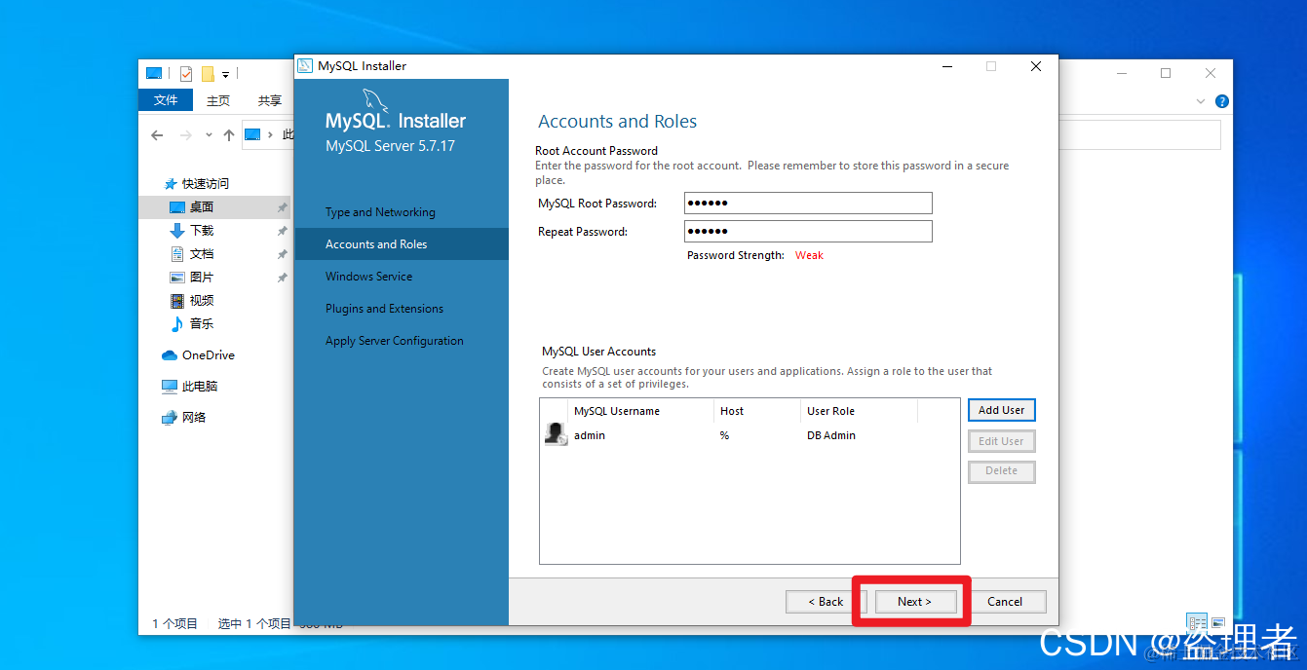The width and height of the screenshot is (1307, 670).
Task: Click the Explorer window system icon in the title bar
Action: pyautogui.click(x=154, y=73)
